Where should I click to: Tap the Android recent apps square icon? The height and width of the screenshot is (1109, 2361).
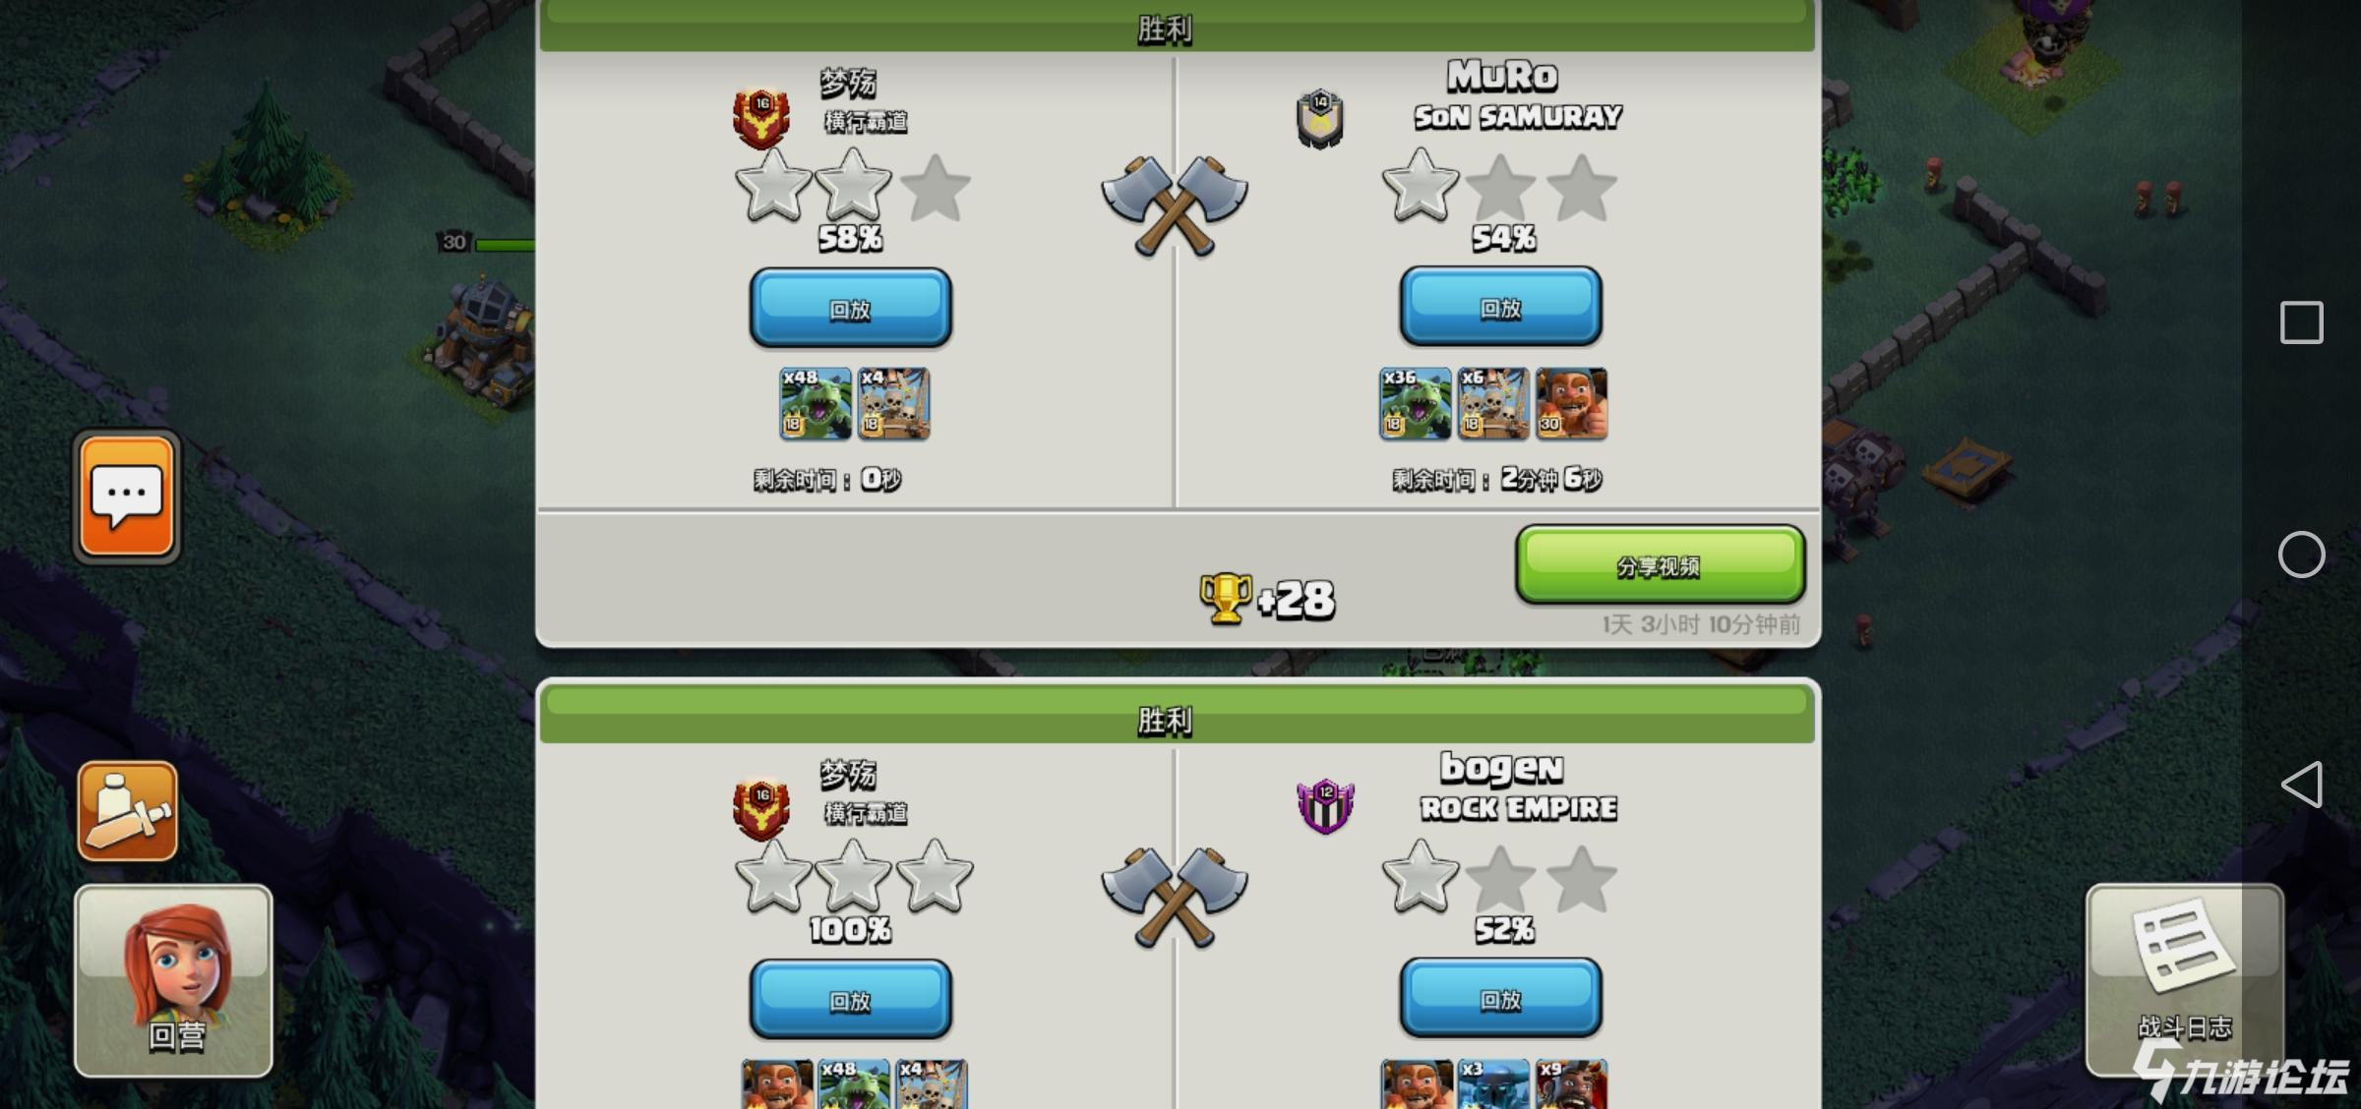click(2301, 322)
